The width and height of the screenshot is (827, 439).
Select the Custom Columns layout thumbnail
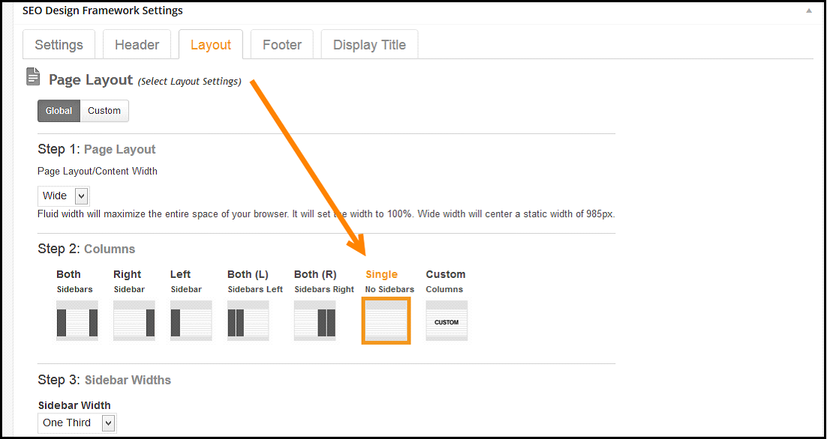(447, 321)
